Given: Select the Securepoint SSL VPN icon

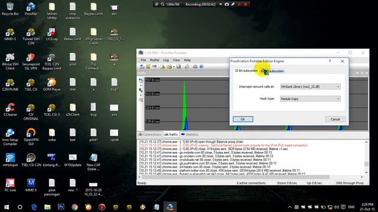Looking at the screenshot, I should click(x=31, y=61).
